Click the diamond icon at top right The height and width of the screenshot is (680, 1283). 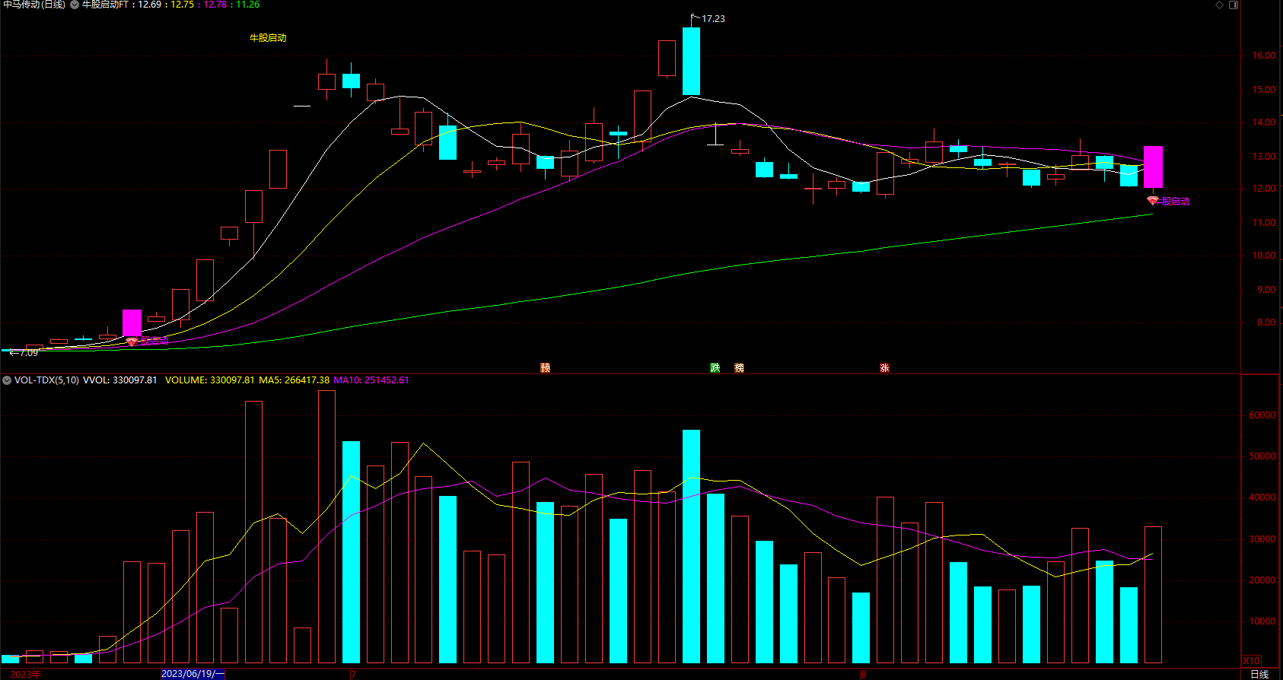tap(1219, 5)
